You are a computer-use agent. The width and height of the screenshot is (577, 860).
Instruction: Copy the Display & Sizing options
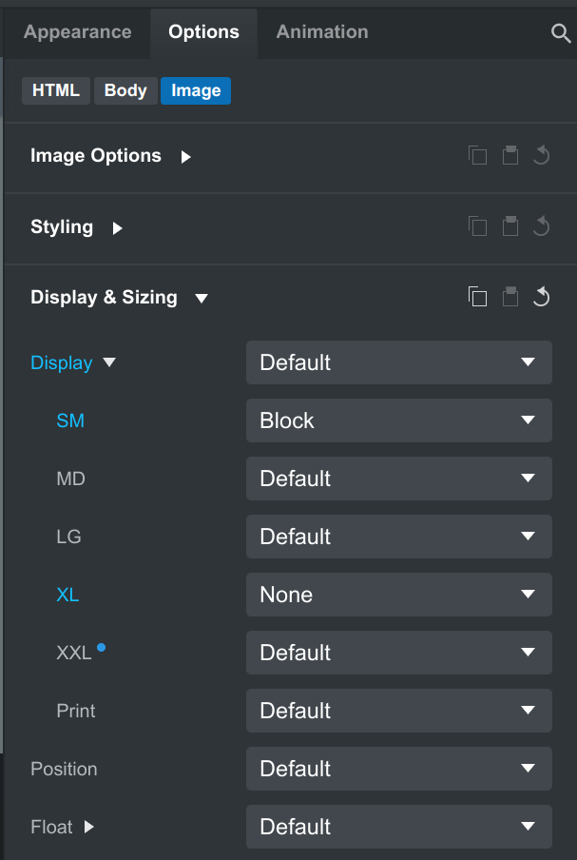[478, 296]
